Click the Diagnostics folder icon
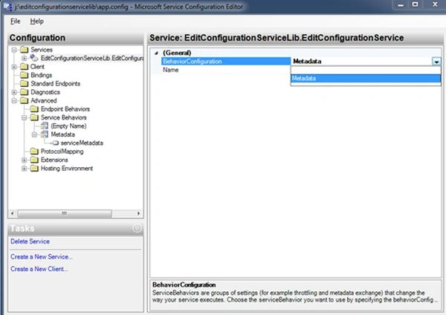 (x=25, y=92)
